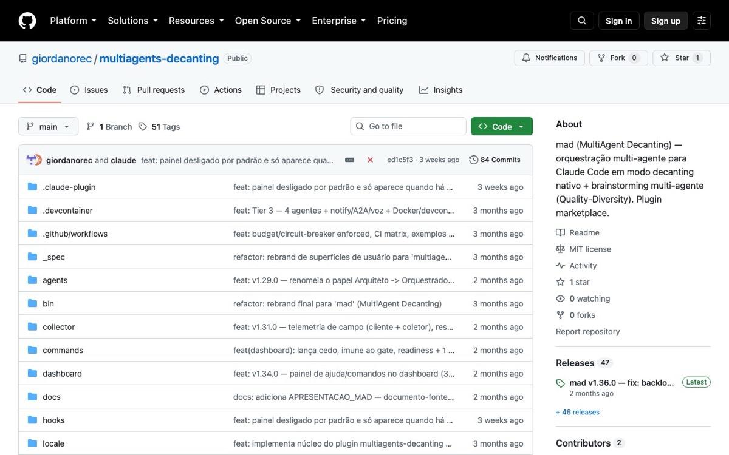View 0 forks link
This screenshot has height=455, width=729.
[x=576, y=315]
